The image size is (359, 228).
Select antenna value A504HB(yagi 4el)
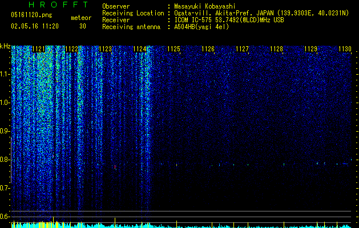(201, 27)
